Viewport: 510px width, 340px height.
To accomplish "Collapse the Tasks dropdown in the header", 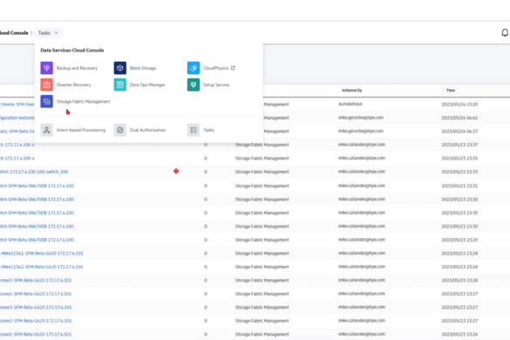I will click(x=48, y=33).
